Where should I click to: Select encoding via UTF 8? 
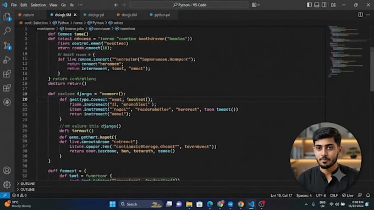(321, 195)
